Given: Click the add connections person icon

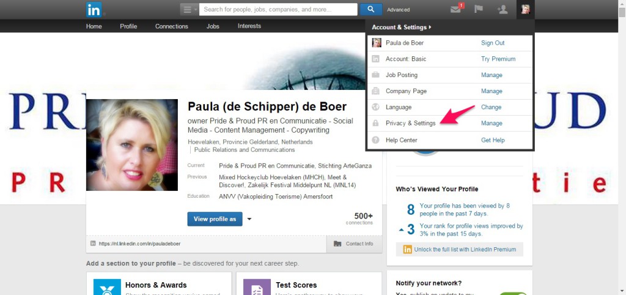Looking at the screenshot, I should coord(503,9).
